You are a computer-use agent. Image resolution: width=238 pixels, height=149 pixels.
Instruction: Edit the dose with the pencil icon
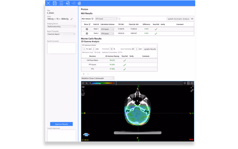71,19
